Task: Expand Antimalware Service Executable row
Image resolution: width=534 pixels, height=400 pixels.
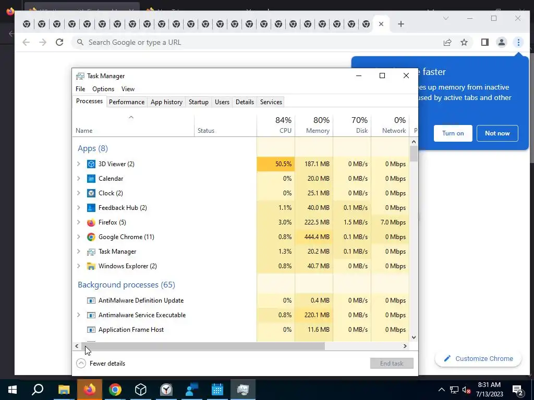Action: [x=79, y=315]
